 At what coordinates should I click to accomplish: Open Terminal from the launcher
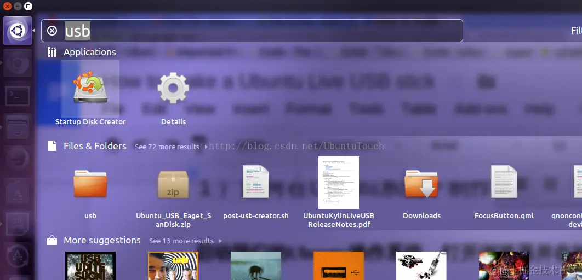coord(18,96)
